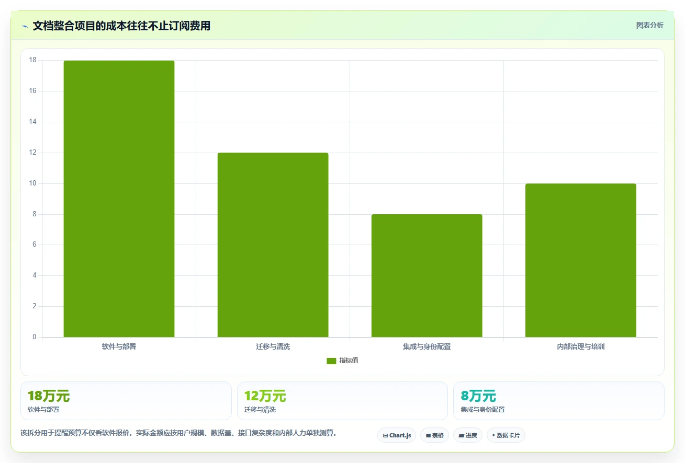Viewport: 685px width, 463px height.
Task: Select the 软件与部署 bar in the chart
Action: coord(119,199)
